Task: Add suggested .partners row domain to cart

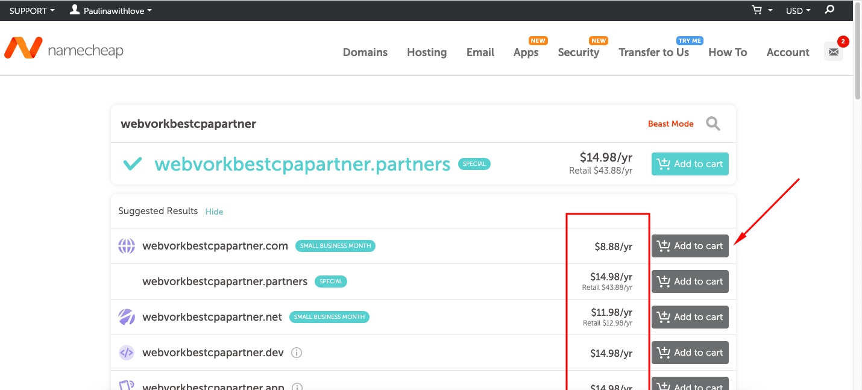Action: tap(690, 281)
